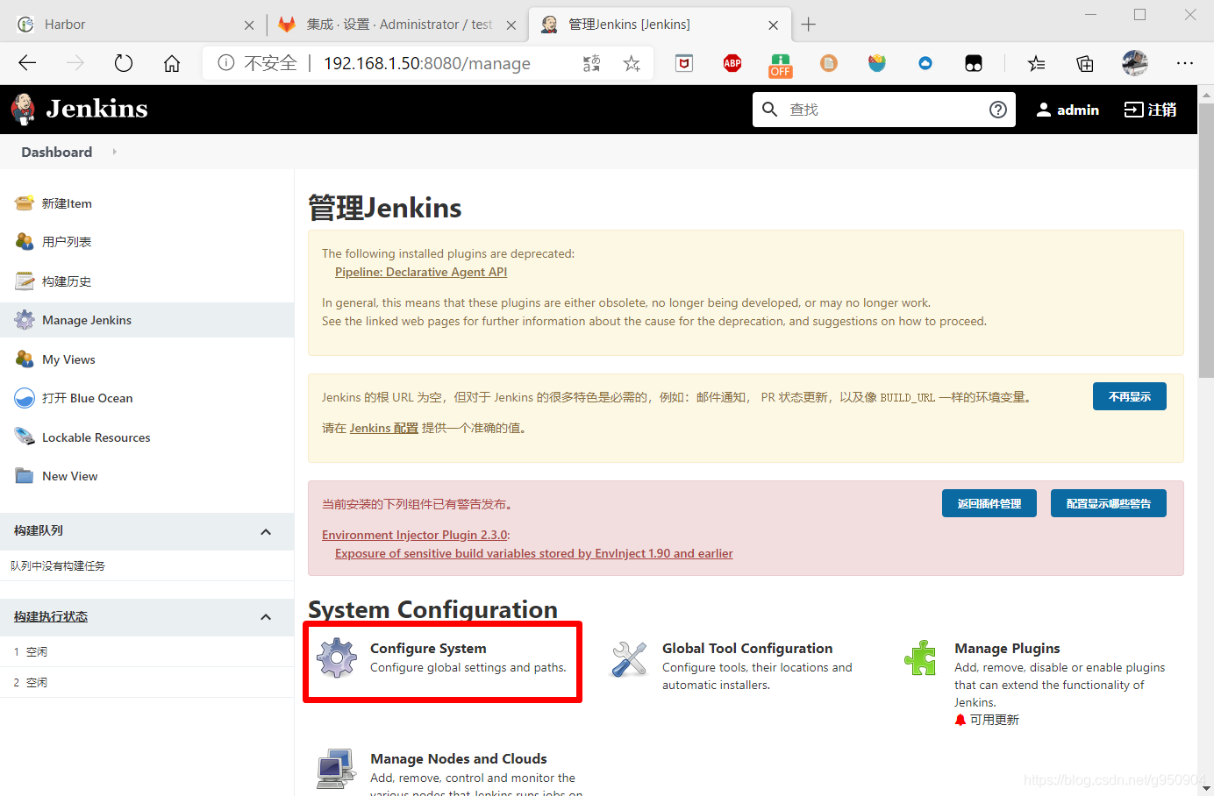Click the translate page icon in address bar
The height and width of the screenshot is (796, 1214).
click(592, 63)
